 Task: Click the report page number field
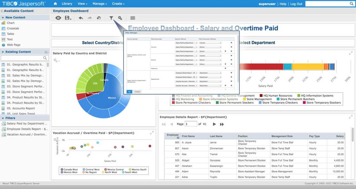191,124
